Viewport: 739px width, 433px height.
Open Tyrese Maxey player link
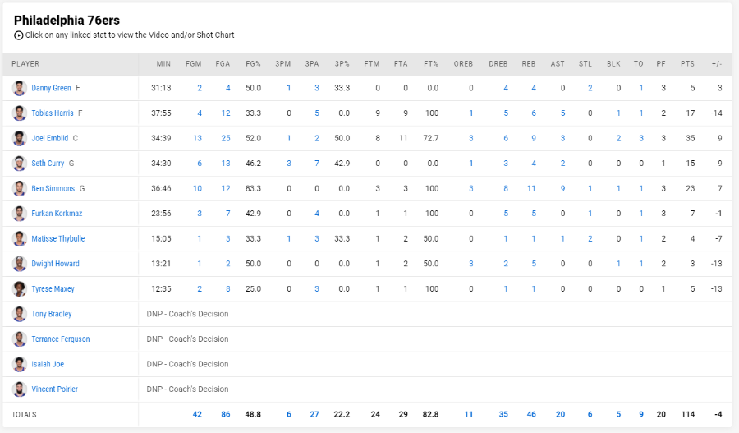tap(53, 288)
